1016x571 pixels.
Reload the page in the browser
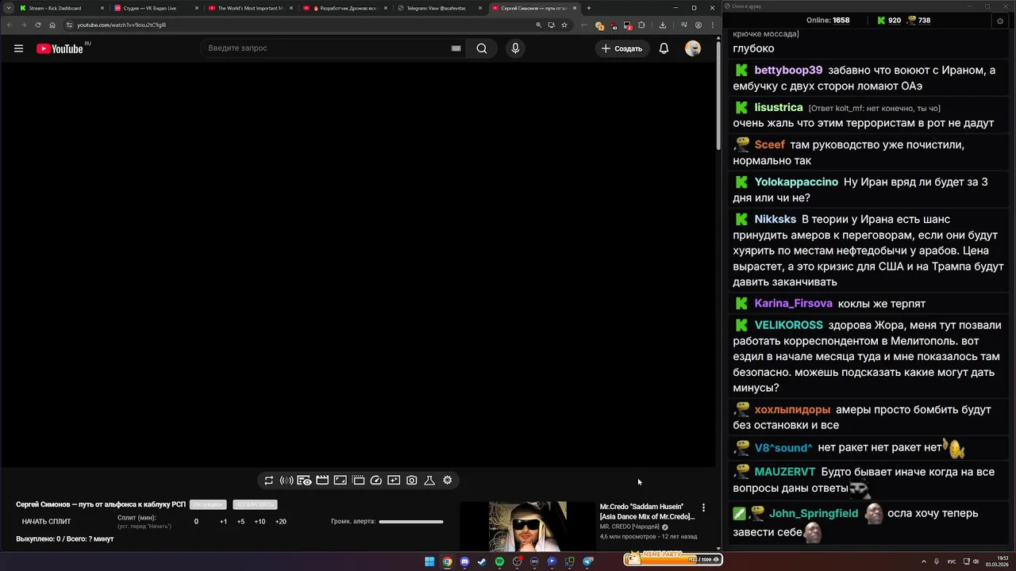[37, 25]
